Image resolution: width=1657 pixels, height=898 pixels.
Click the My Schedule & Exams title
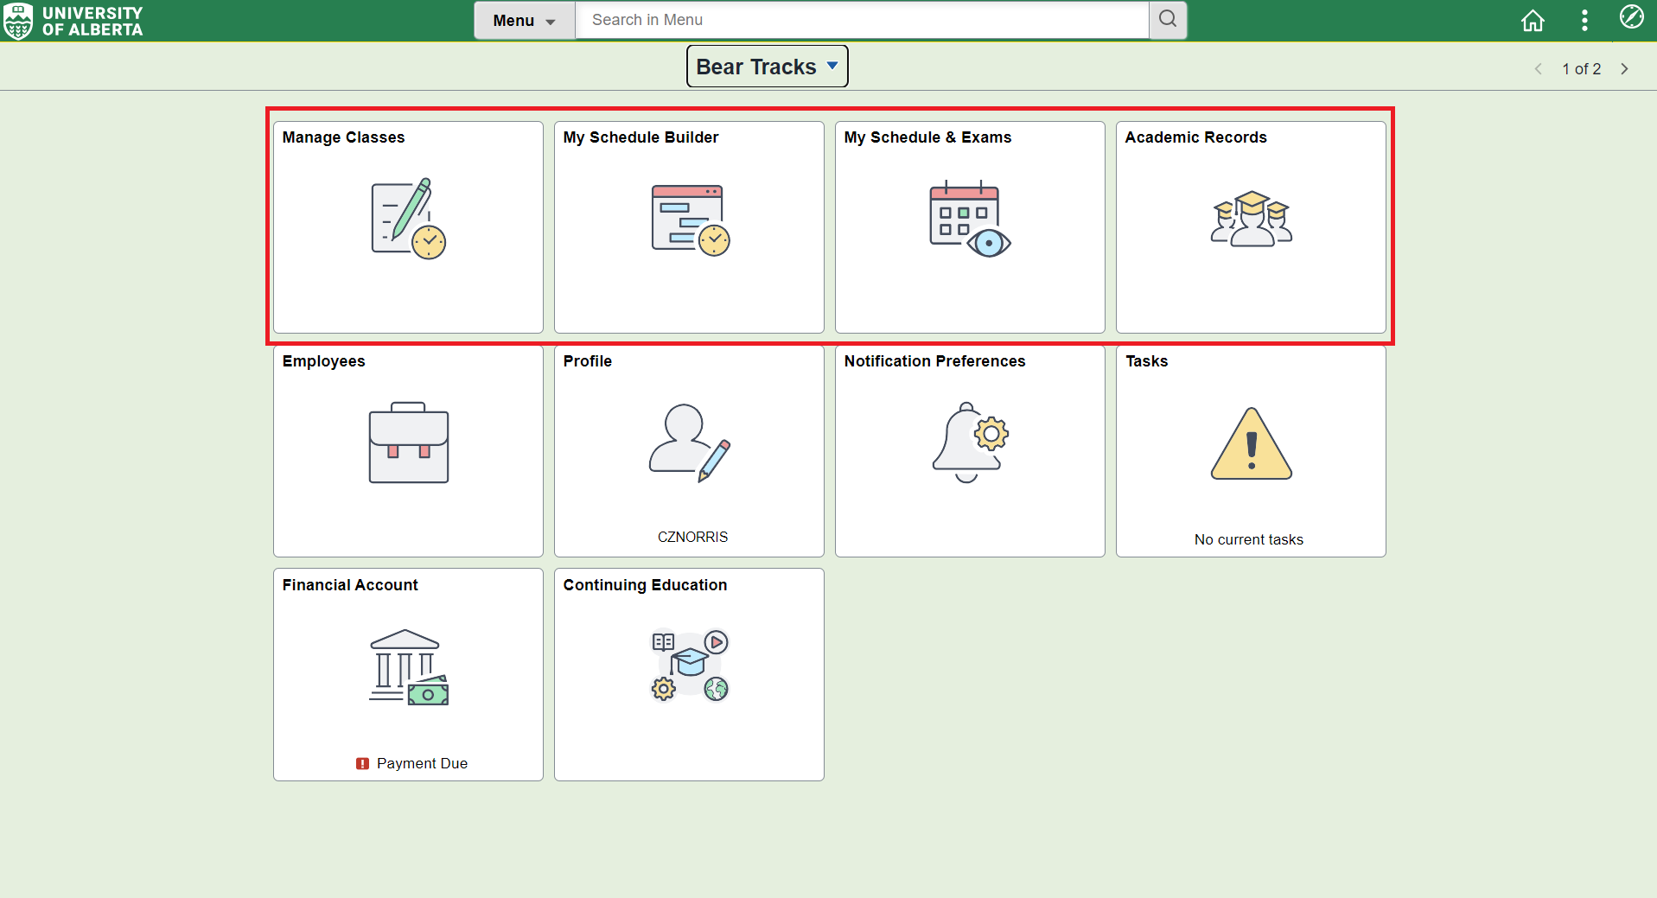pyautogui.click(x=927, y=137)
